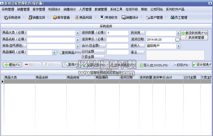The width and height of the screenshot is (213, 136).
Task: Expand the 供货商 dropdown arrow
Action: point(178,33)
